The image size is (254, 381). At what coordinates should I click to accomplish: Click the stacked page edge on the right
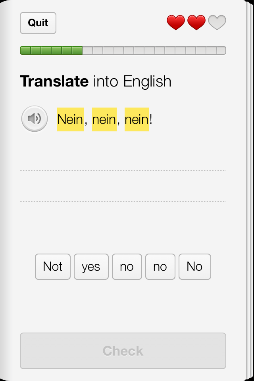point(250,190)
